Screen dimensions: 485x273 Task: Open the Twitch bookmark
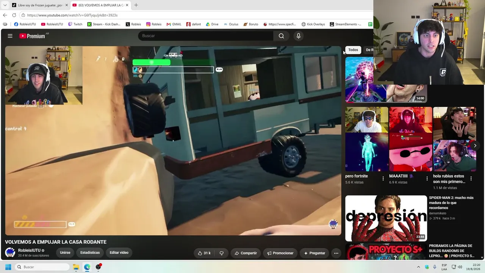point(75,24)
